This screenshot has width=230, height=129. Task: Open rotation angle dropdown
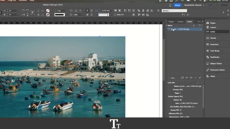(x=18, y=11)
